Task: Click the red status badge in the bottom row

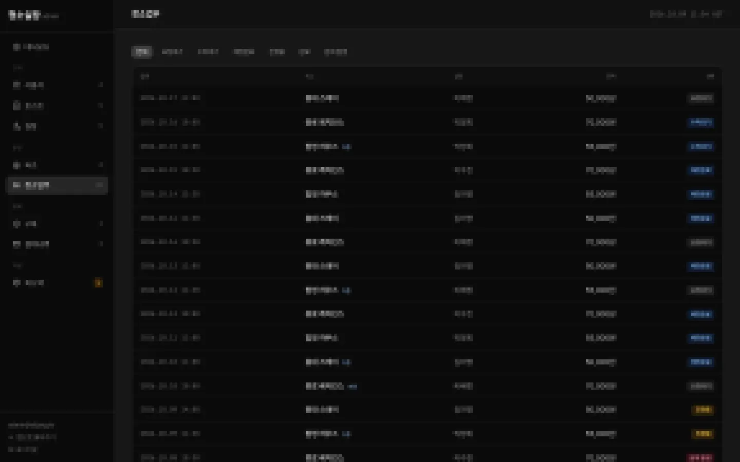Action: 700,457
